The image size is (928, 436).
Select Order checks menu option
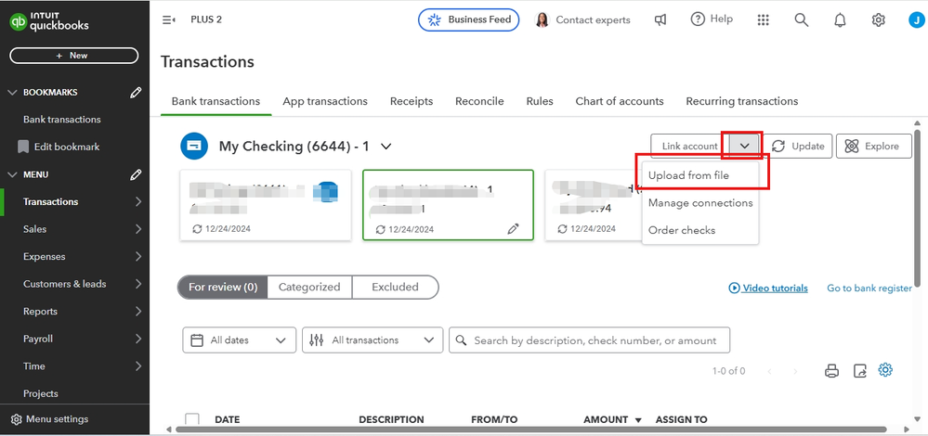tap(682, 230)
